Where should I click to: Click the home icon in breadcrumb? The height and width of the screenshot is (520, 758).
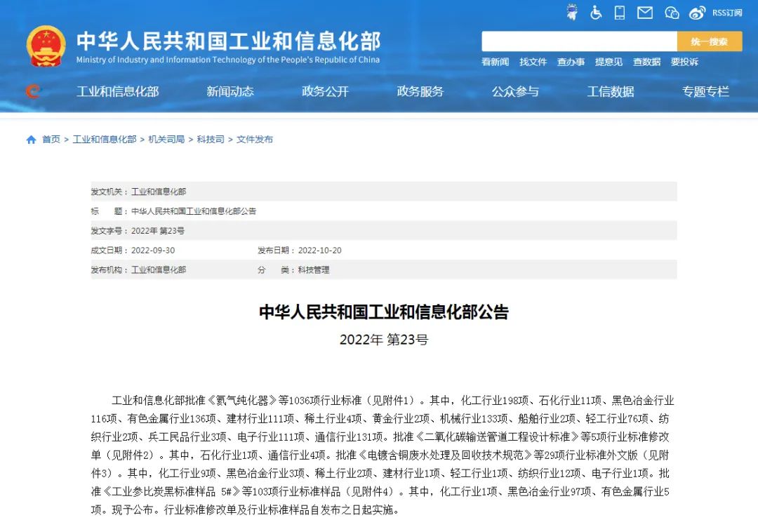pyautogui.click(x=31, y=140)
